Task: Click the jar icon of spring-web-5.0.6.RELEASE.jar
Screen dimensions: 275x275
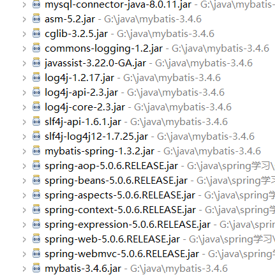Action: point(36,239)
